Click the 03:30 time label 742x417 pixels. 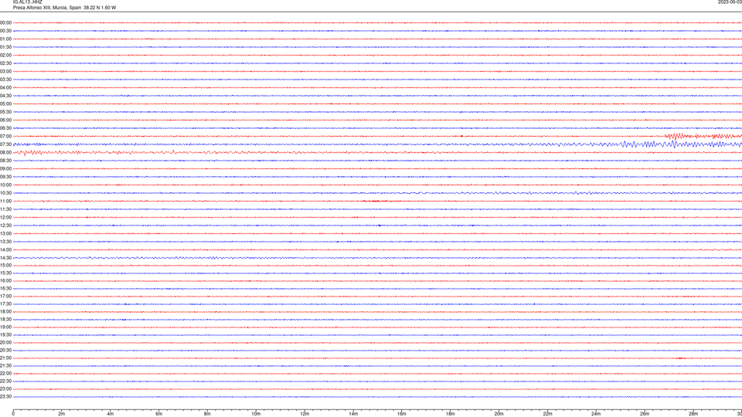[5, 80]
